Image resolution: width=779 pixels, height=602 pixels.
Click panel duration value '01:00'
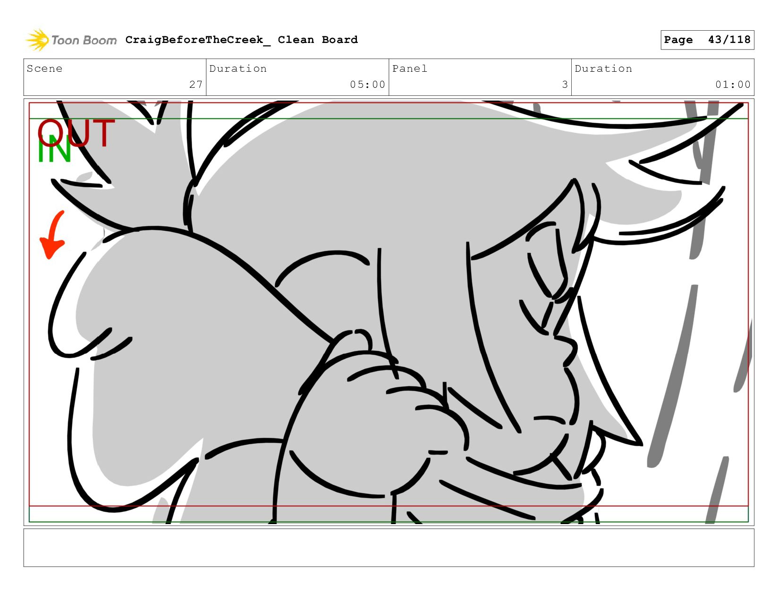(733, 85)
